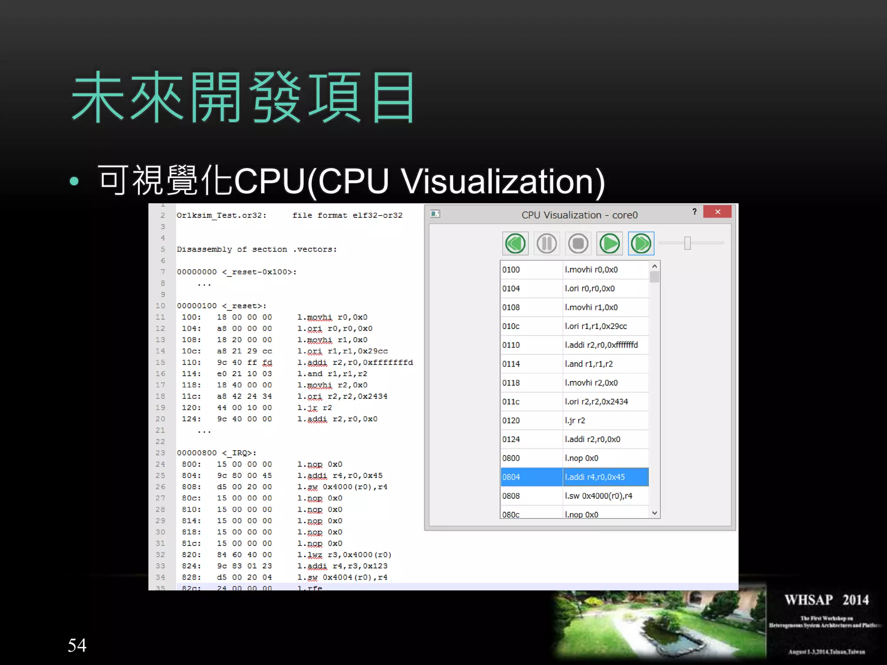Image resolution: width=887 pixels, height=665 pixels.
Task: Select address cell 0108
Action: point(531,307)
